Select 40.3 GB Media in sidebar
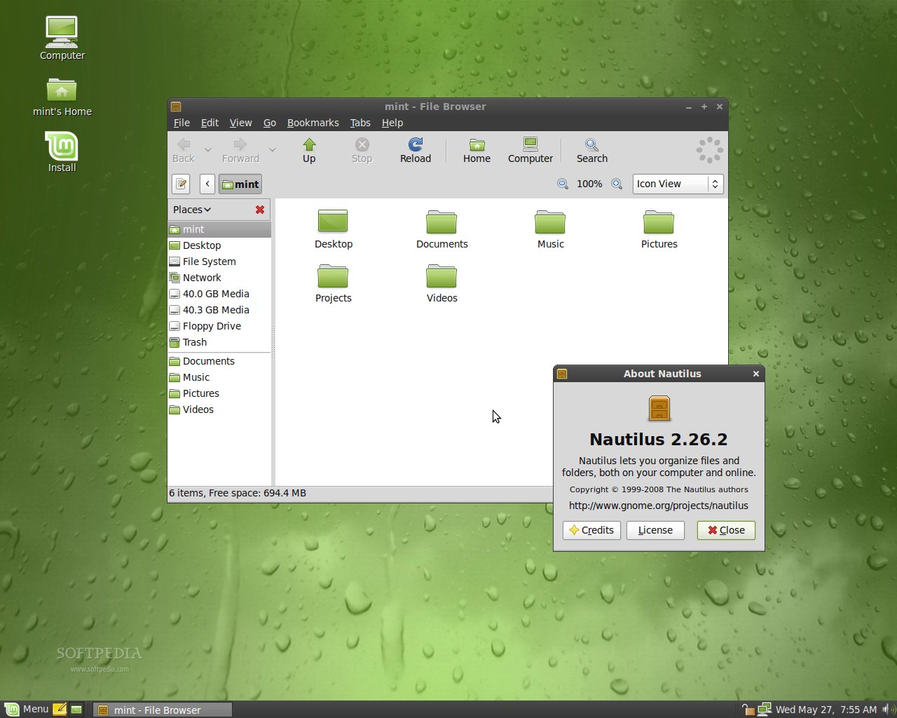 (x=219, y=310)
